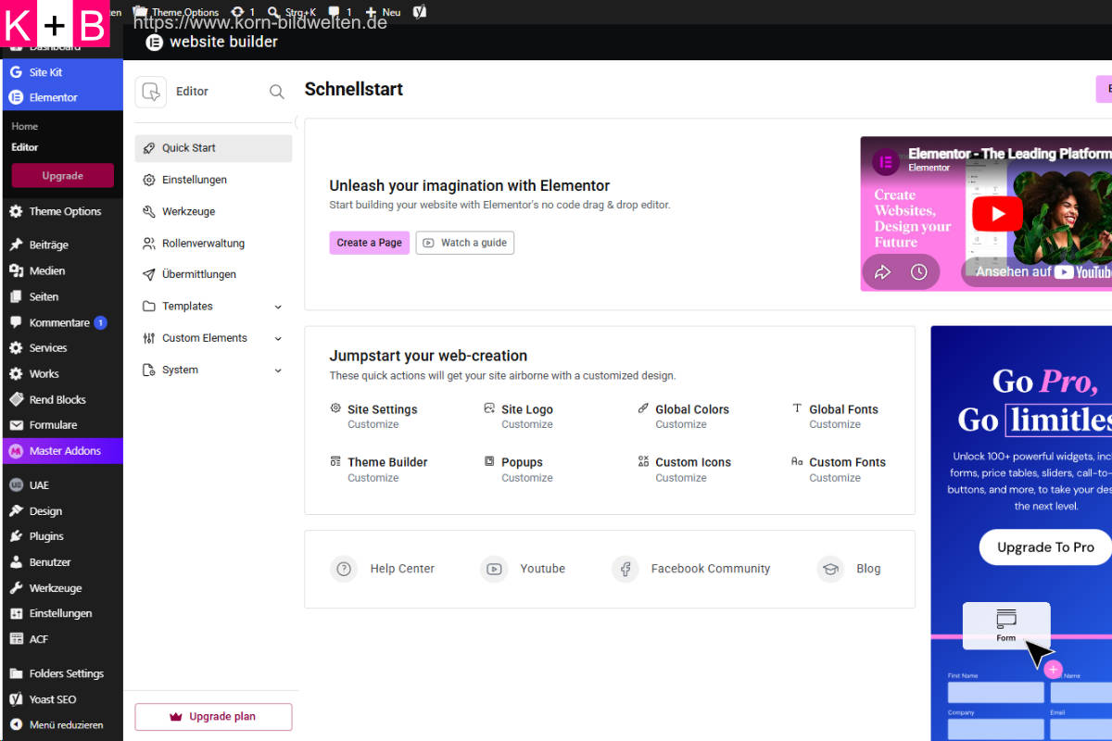
Task: Click the Design brush icon
Action: (16, 511)
